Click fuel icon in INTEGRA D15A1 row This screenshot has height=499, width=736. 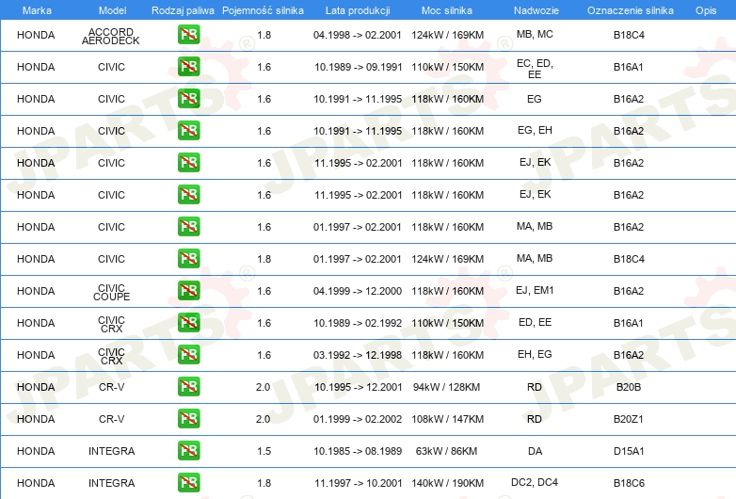(x=188, y=451)
